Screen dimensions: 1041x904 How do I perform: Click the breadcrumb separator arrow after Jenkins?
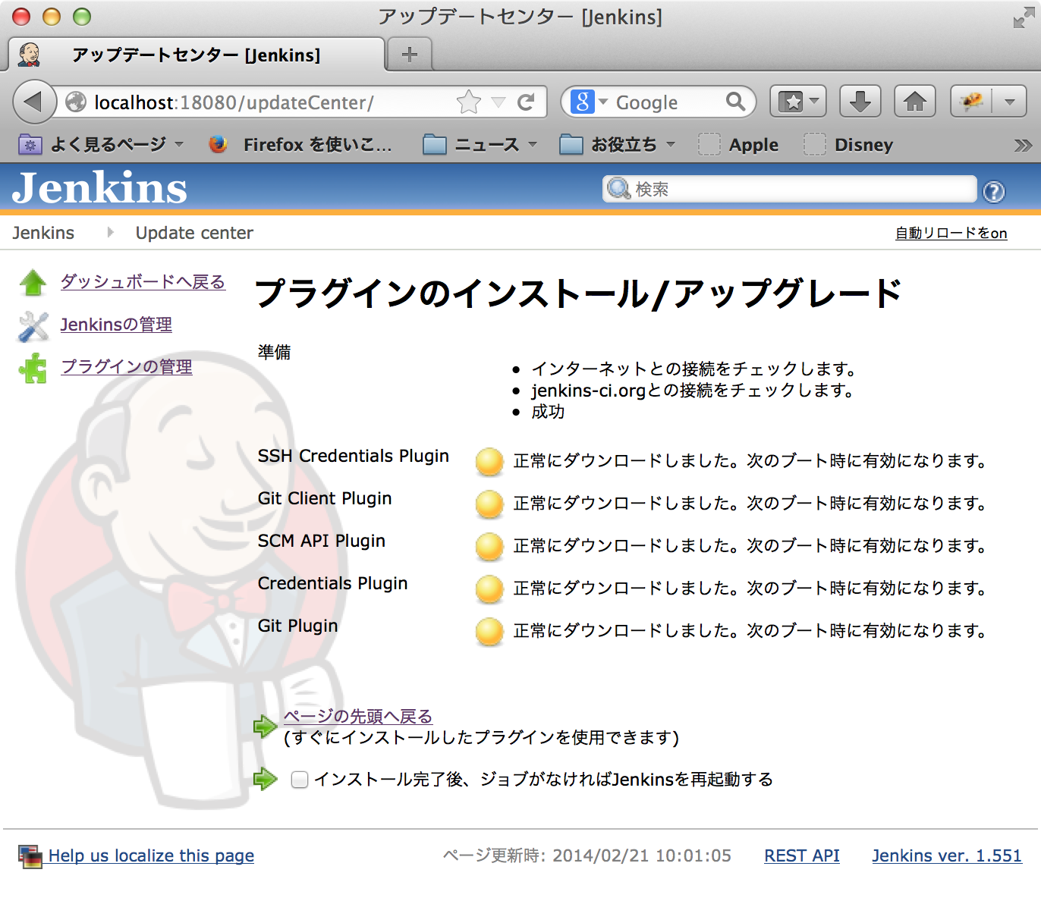(x=111, y=232)
